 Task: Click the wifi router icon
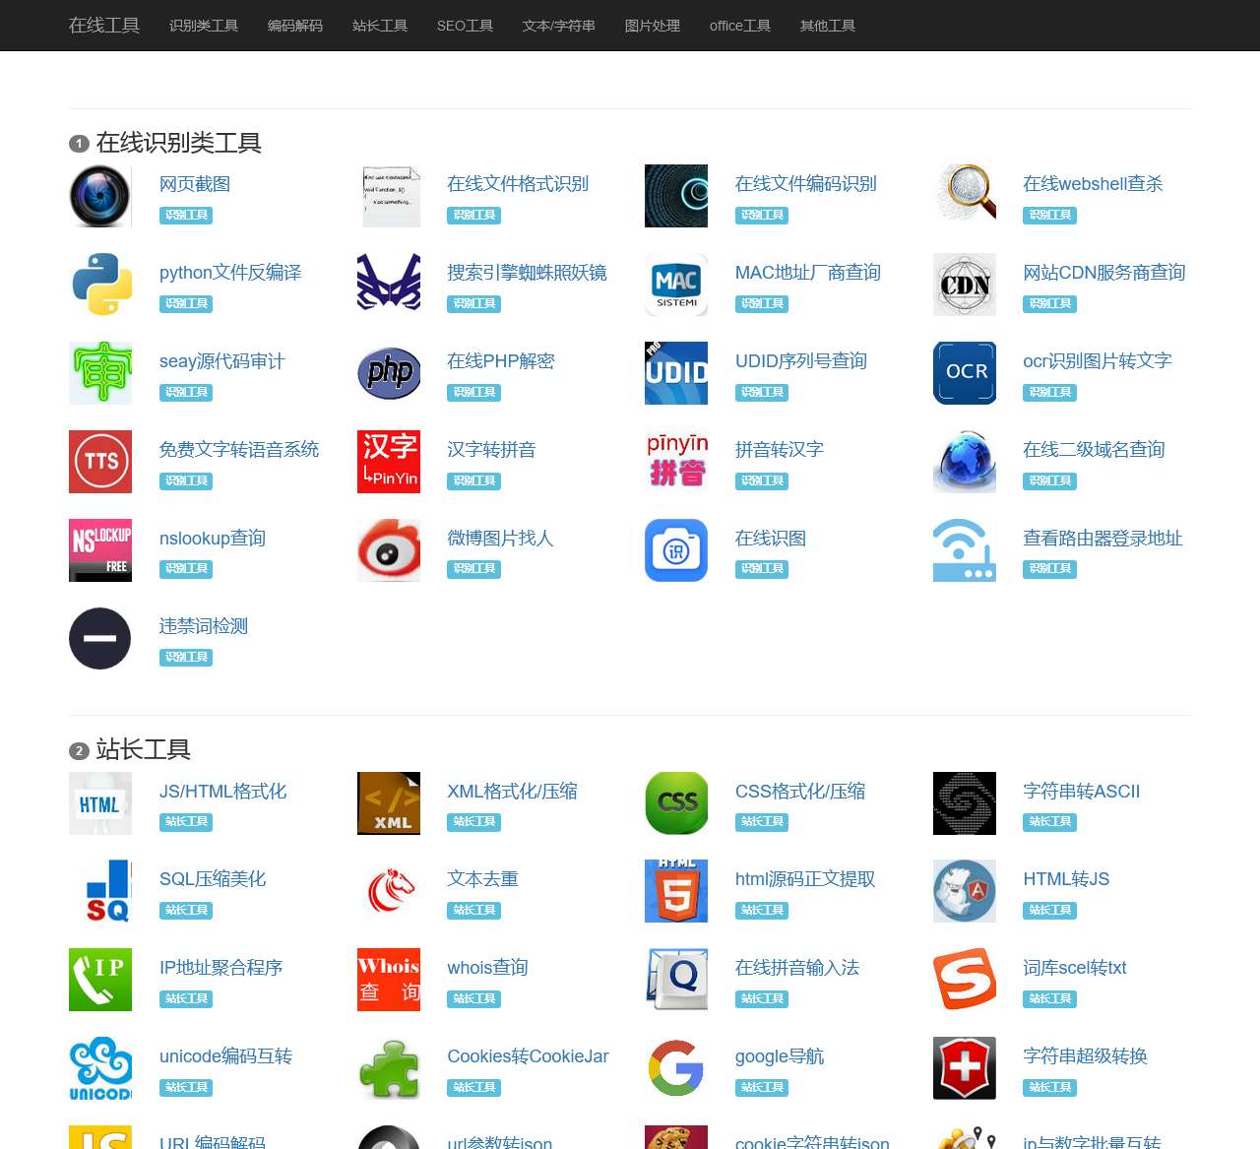click(965, 550)
